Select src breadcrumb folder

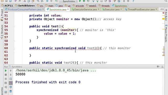point(40,6)
